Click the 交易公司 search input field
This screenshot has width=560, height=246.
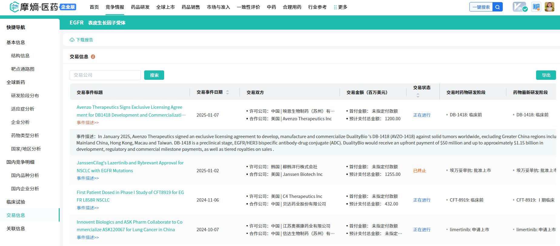pos(105,75)
